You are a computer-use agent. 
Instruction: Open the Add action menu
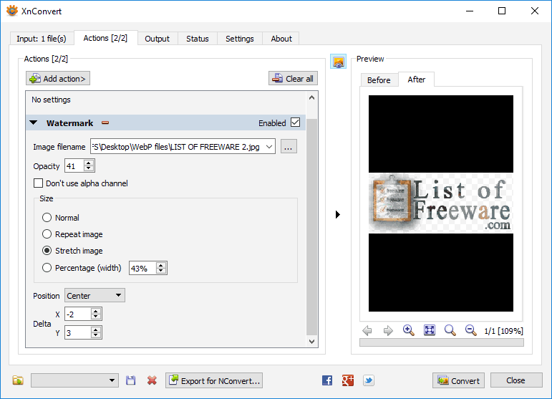pos(58,78)
